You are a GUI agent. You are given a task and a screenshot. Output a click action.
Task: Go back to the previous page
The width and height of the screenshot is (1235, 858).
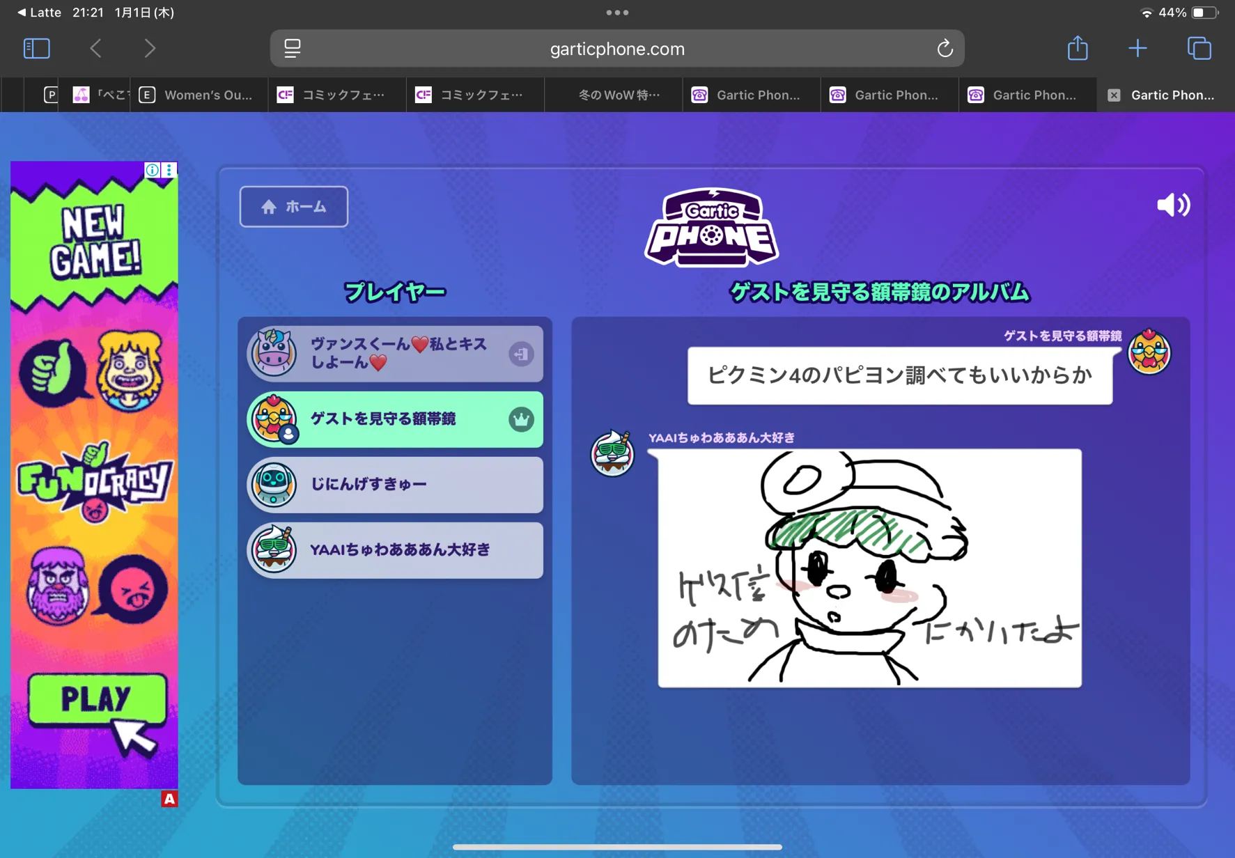(96, 49)
